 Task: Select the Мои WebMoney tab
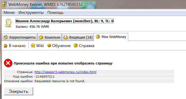click(111, 37)
